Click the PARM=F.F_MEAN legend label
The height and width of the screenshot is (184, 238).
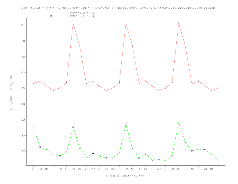coord(82,16)
